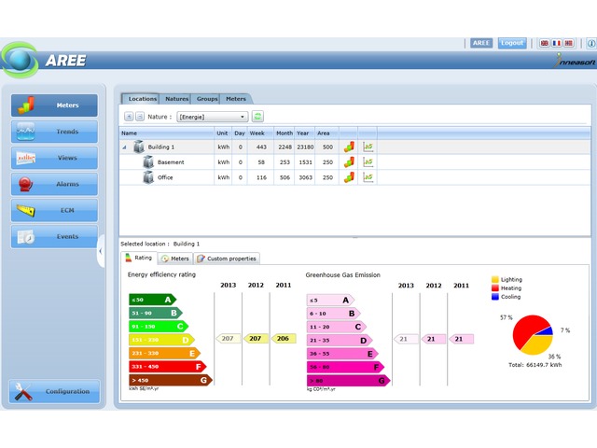Switch to the Groups tab
The image size is (597, 448).
(x=207, y=98)
